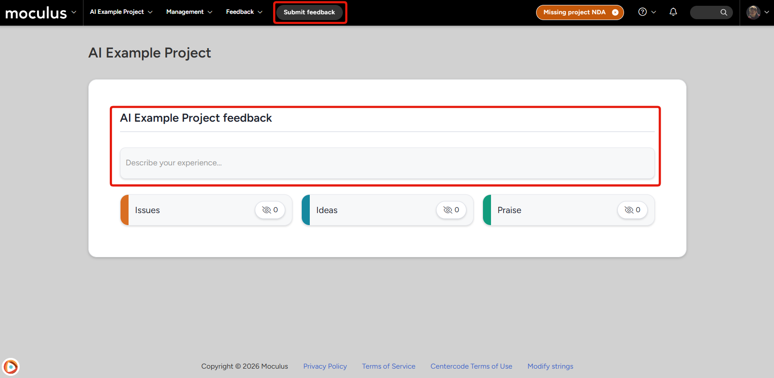Click the teal Ideas color stripe
The width and height of the screenshot is (774, 378).
click(306, 210)
